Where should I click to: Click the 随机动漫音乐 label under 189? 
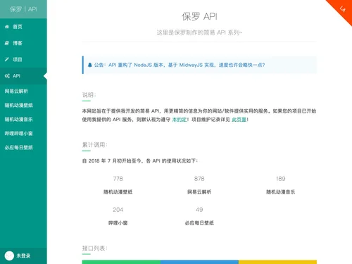[x=281, y=192]
